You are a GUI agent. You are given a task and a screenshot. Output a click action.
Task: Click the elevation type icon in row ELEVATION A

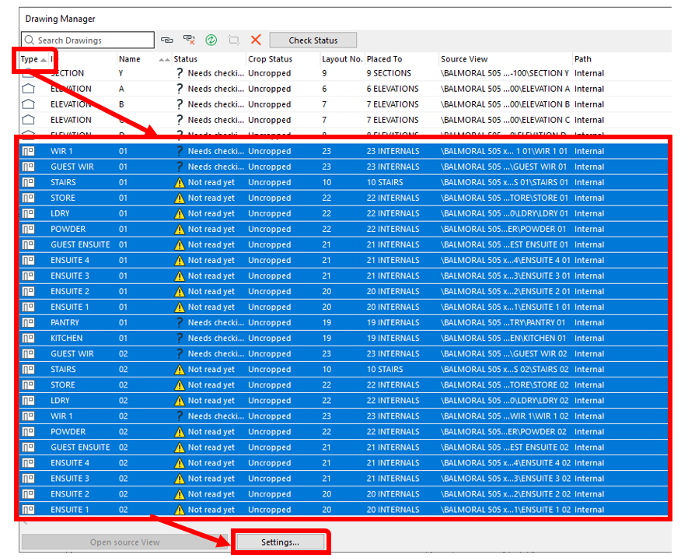pos(29,89)
